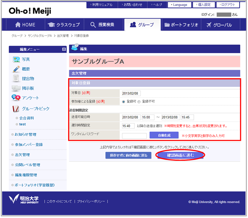Screen dimensions: 248x218
Task: Click the notebook icon beside グループトピック
Action: 16,109
